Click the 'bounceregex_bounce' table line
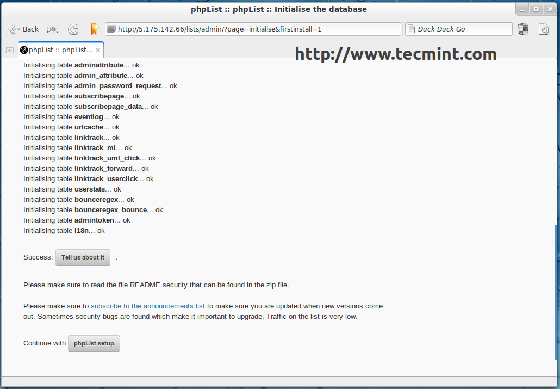Screen dimensions: 560x389 tap(93, 210)
